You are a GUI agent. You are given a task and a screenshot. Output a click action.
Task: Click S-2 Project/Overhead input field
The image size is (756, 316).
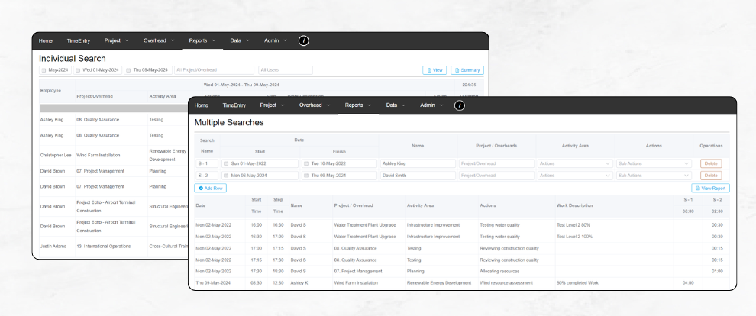pos(496,176)
